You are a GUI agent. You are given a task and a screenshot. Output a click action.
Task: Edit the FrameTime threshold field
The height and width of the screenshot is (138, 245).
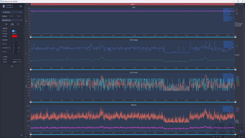14,48
